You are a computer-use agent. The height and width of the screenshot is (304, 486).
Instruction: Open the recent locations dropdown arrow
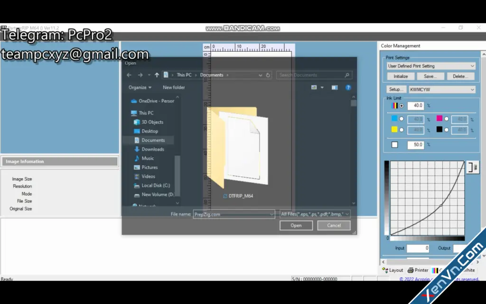point(149,75)
